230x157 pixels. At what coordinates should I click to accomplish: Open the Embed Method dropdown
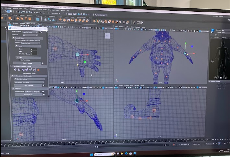pyautogui.click(x=30, y=32)
